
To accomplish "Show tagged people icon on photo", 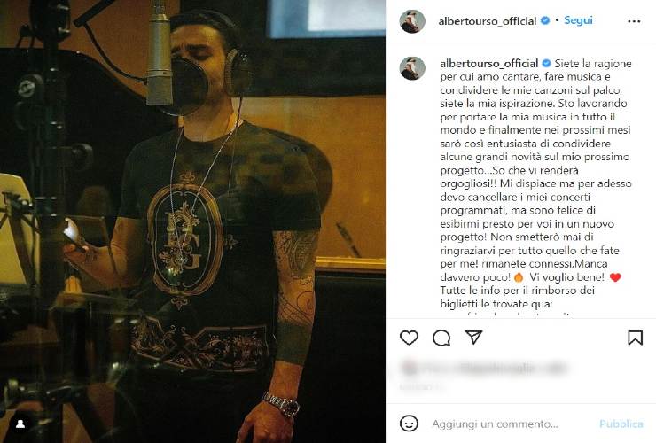I will tap(20, 424).
